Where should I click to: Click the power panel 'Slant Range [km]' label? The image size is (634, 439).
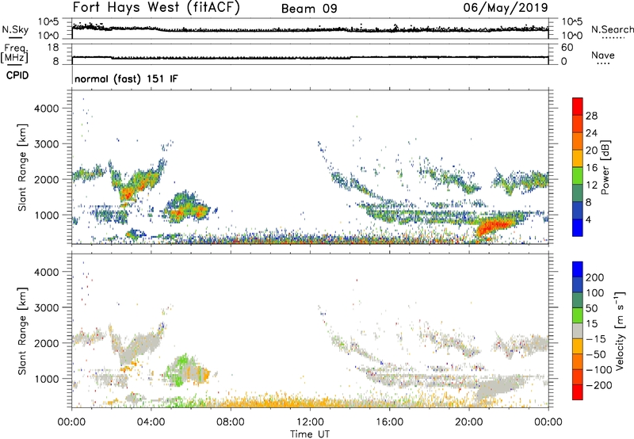pyautogui.click(x=22, y=167)
